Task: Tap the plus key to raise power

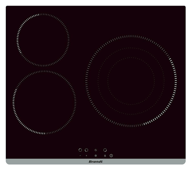Action: click(x=86, y=155)
